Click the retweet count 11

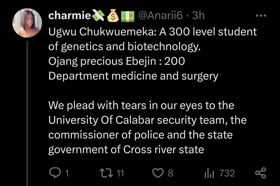119,173
